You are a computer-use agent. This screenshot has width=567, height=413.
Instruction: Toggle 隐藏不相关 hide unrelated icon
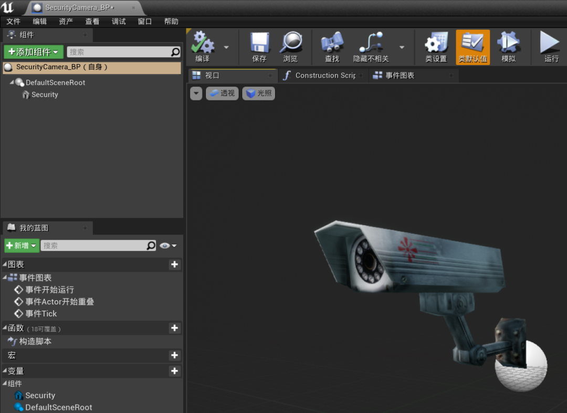[371, 47]
